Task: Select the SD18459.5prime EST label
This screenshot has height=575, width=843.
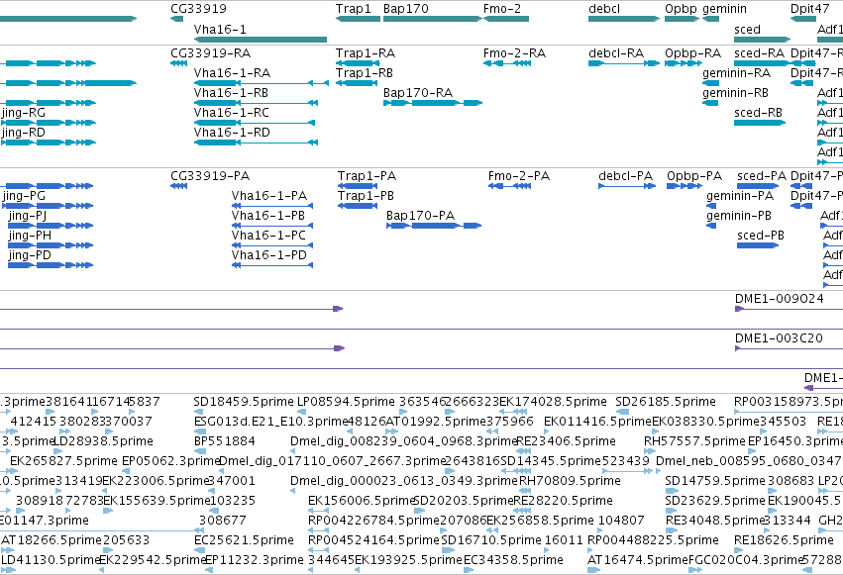Action: click(x=244, y=402)
